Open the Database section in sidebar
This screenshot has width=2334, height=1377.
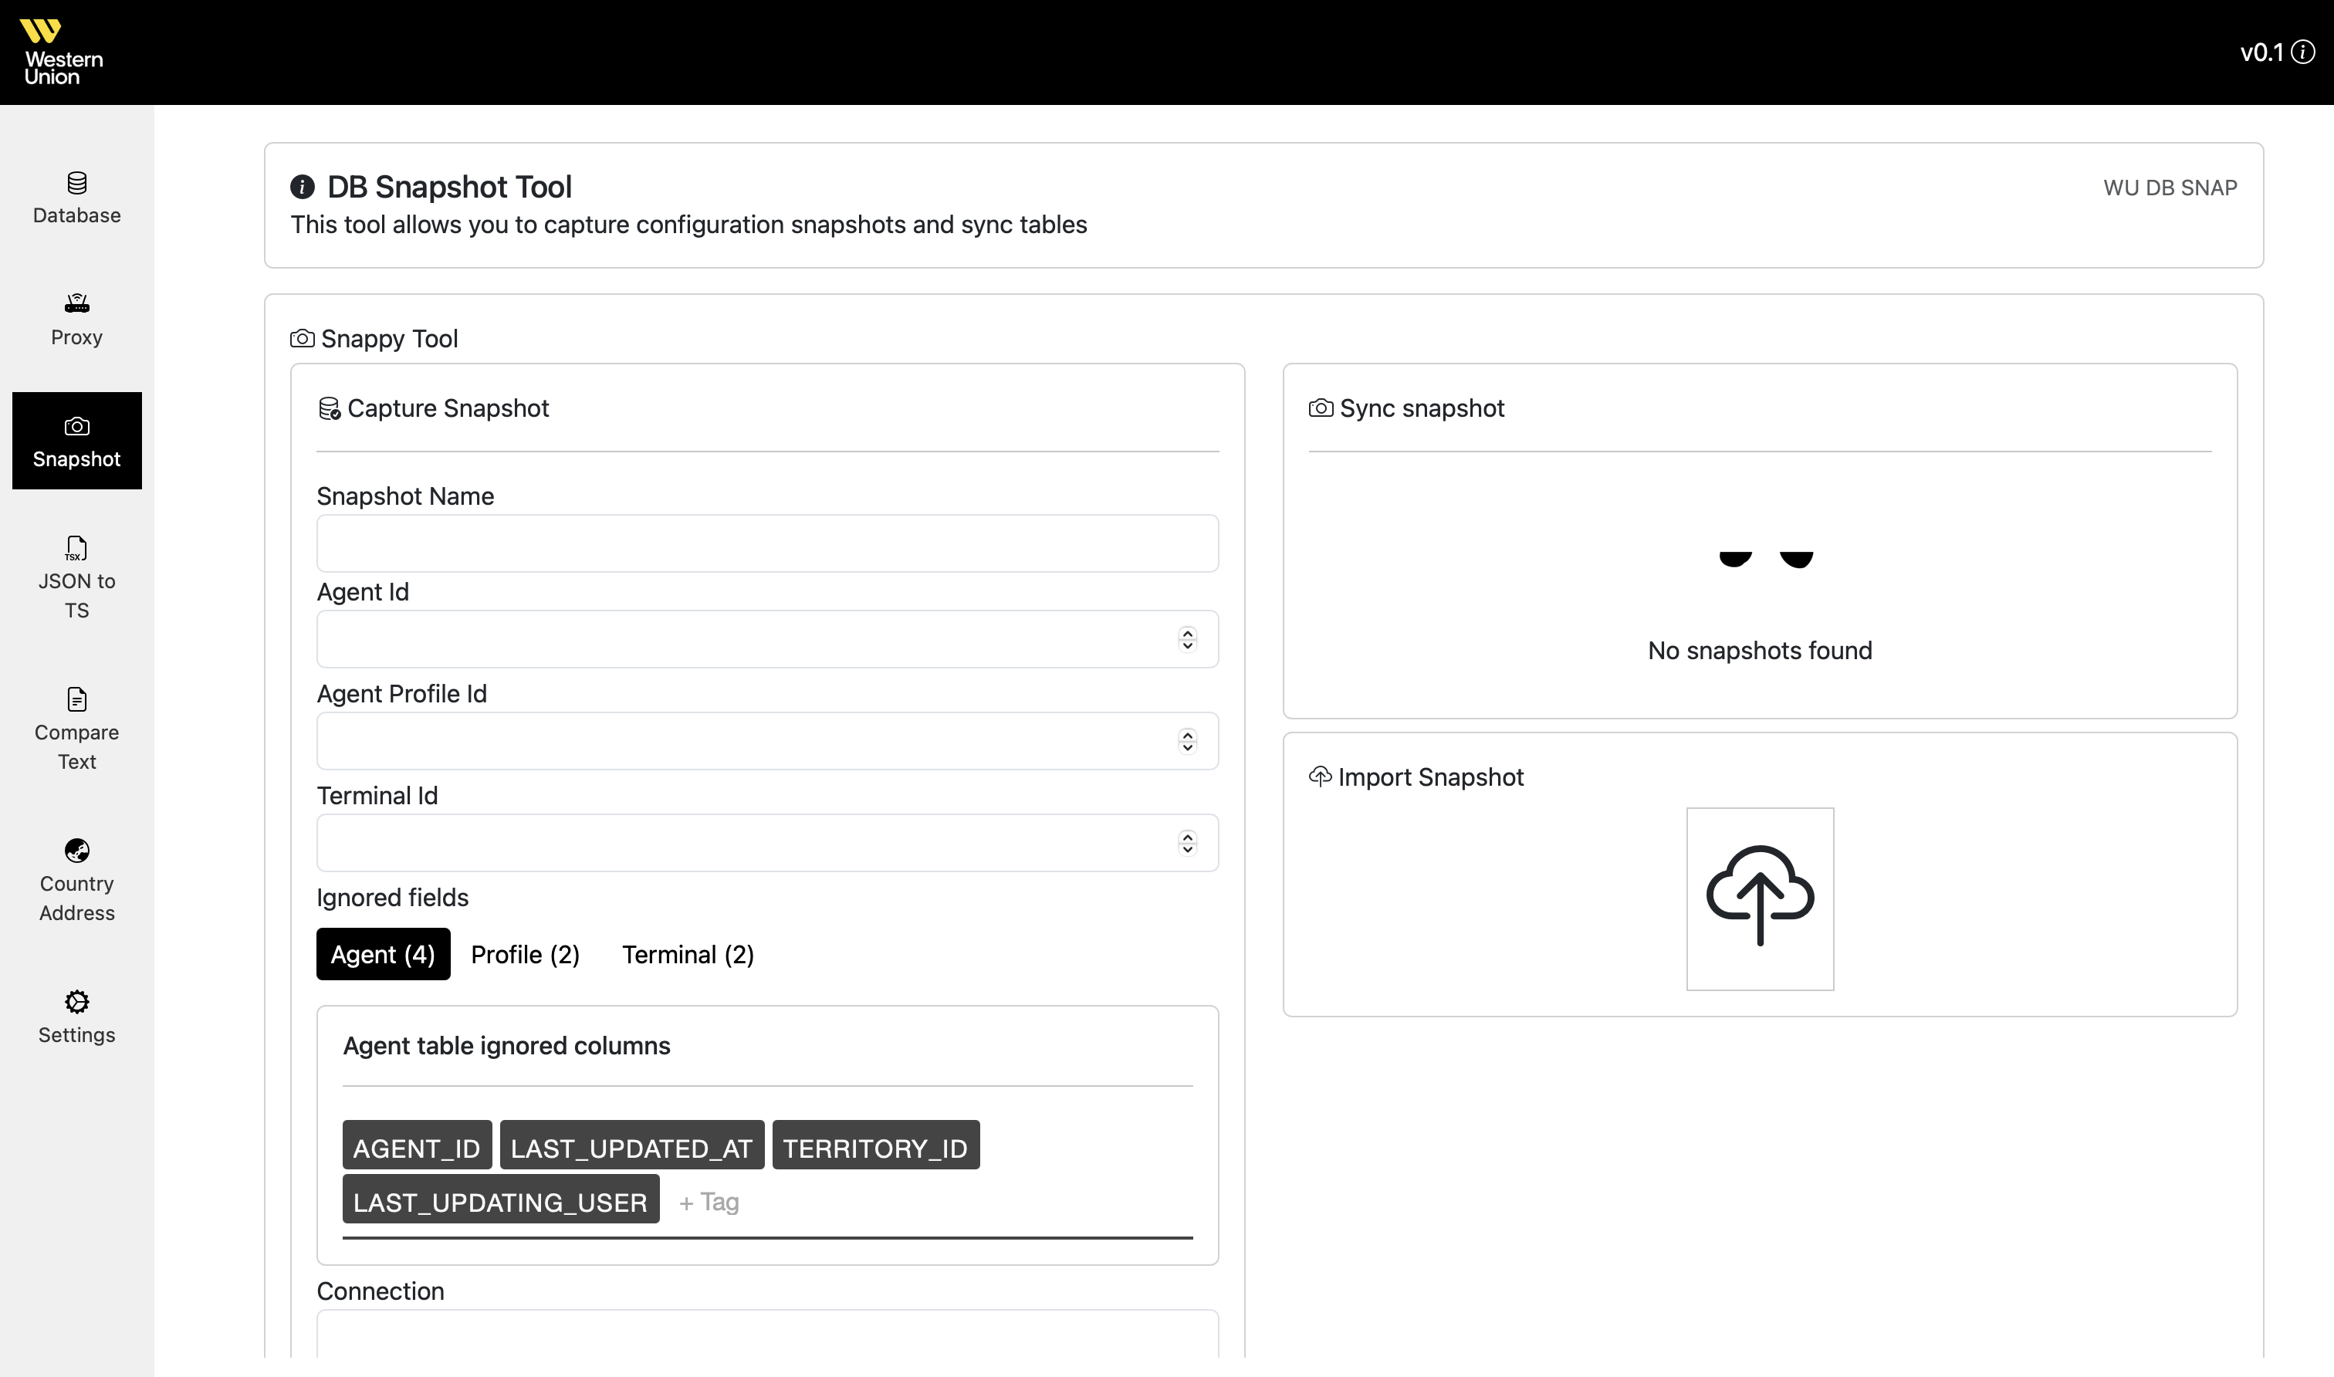coord(77,198)
